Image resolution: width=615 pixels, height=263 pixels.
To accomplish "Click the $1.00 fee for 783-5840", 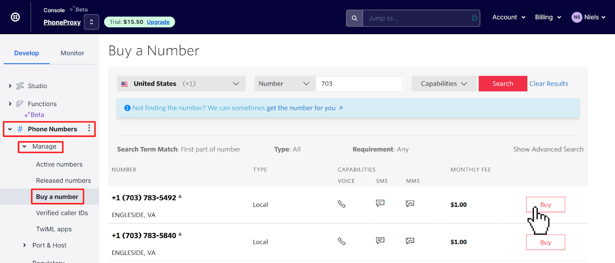I will click(459, 242).
